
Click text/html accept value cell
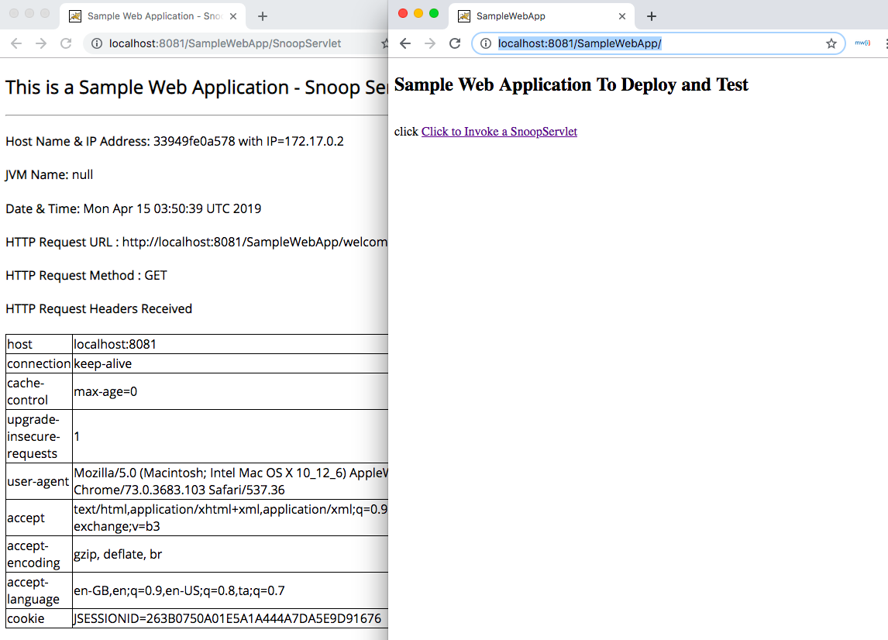[x=230, y=518]
